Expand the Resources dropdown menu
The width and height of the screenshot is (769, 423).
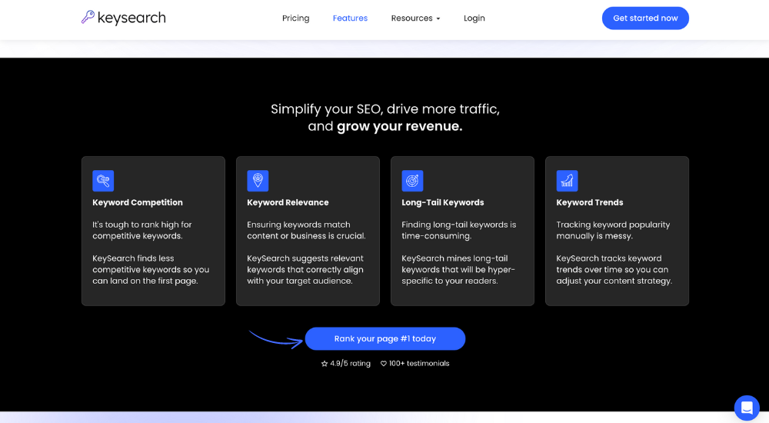point(415,18)
